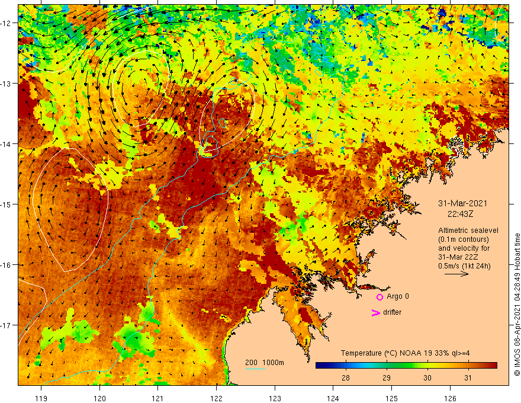521x403 pixels.
Task: Click the cyan 200 1000m isobath legend line
Action: [255, 369]
